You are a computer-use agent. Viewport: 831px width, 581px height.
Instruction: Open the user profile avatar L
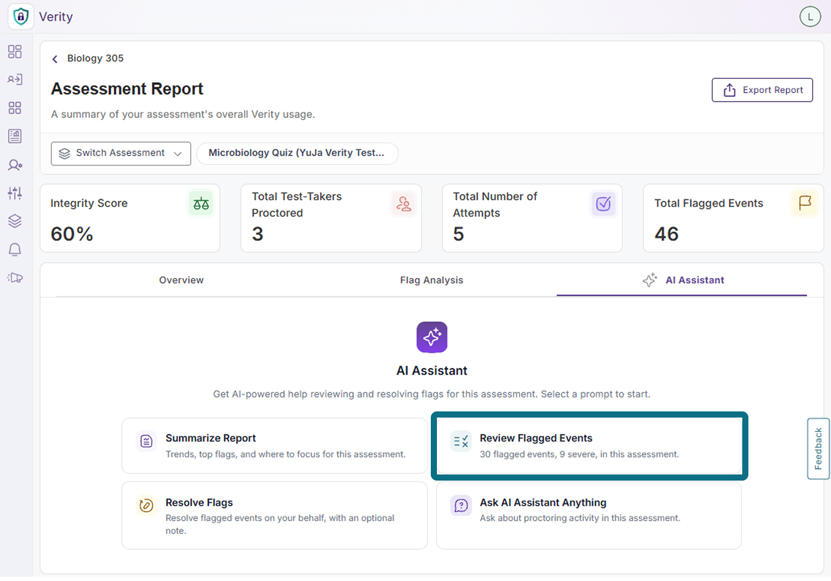tap(810, 17)
